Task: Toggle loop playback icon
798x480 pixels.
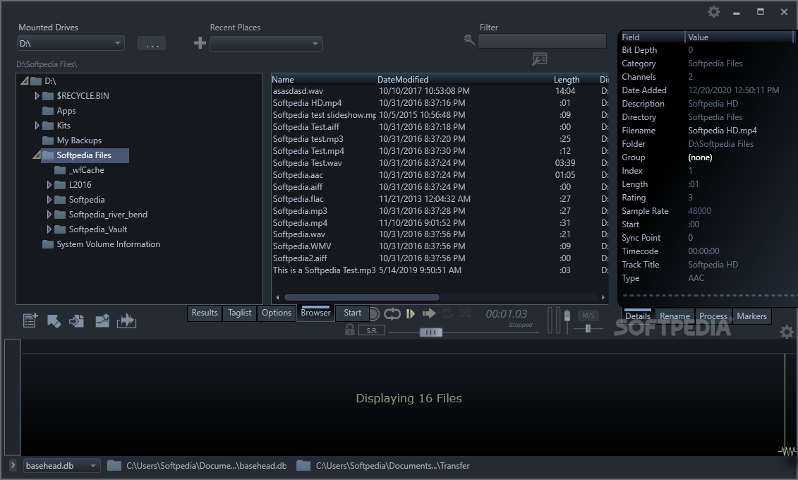Action: pyautogui.click(x=392, y=313)
